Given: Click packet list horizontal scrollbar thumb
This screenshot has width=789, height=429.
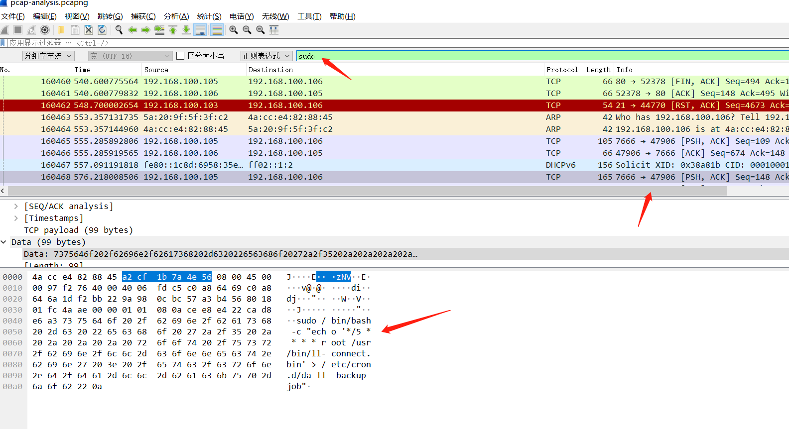Looking at the screenshot, I should [x=367, y=191].
